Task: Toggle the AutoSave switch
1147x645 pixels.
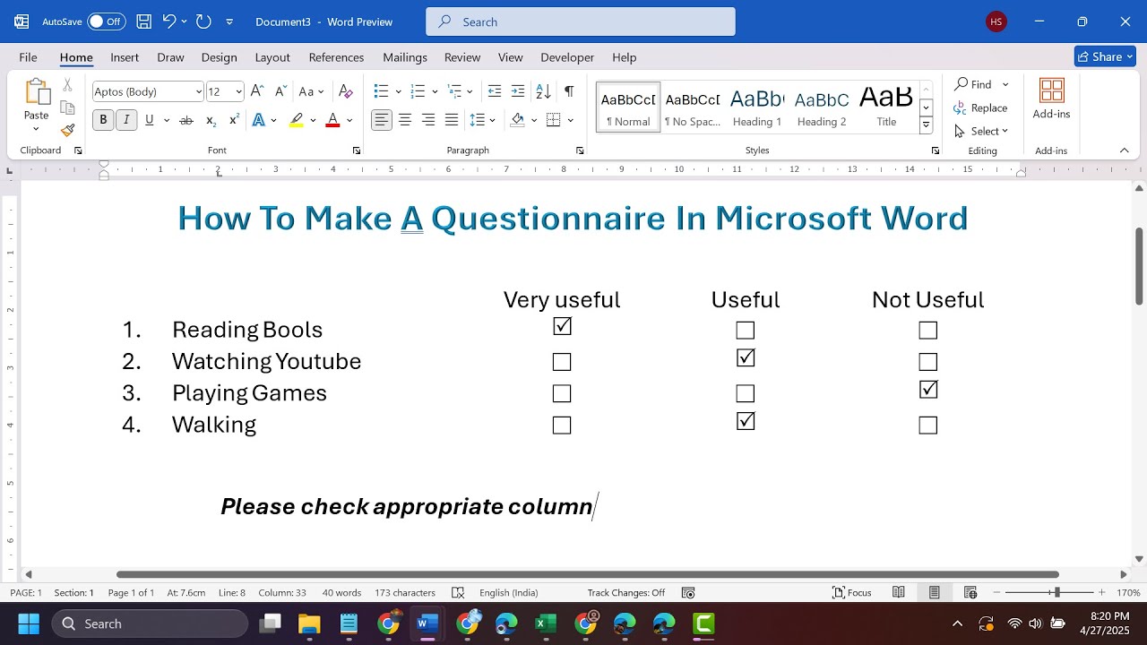Action: 106,21
